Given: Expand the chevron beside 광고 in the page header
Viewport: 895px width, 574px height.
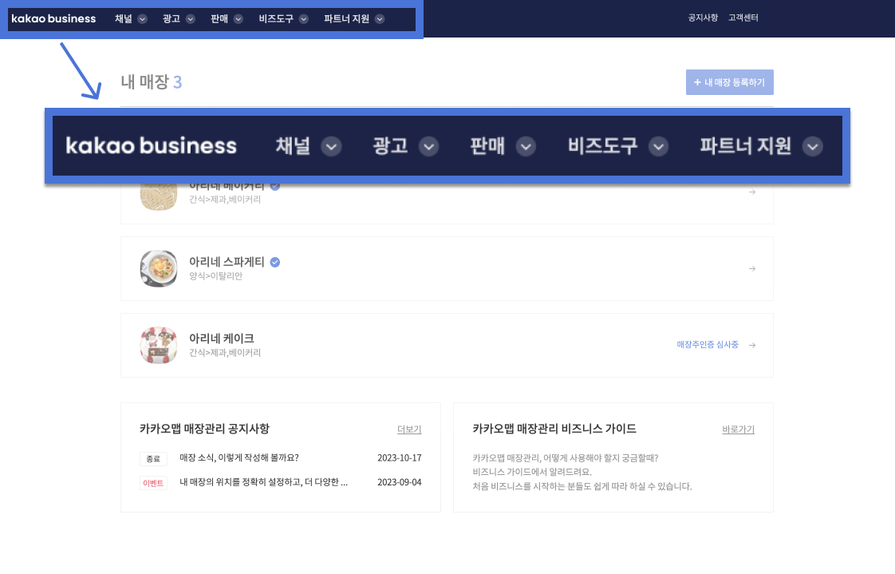Looking at the screenshot, I should click(191, 19).
